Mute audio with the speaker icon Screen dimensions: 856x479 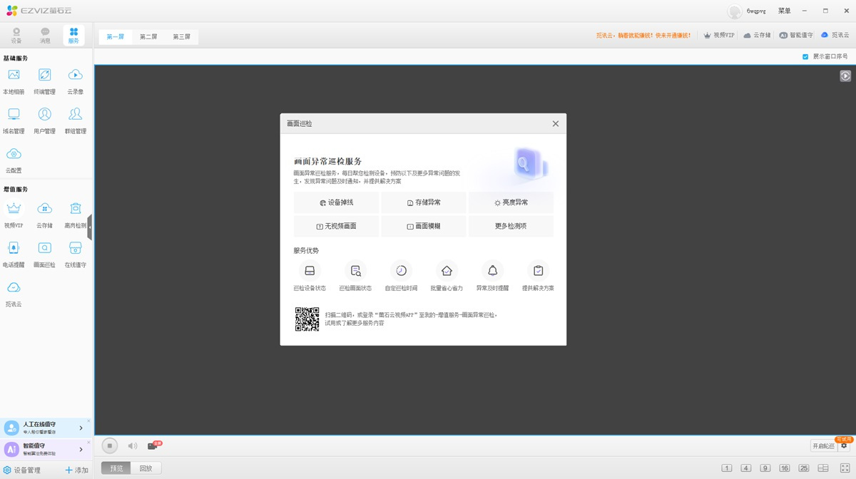pyautogui.click(x=132, y=446)
